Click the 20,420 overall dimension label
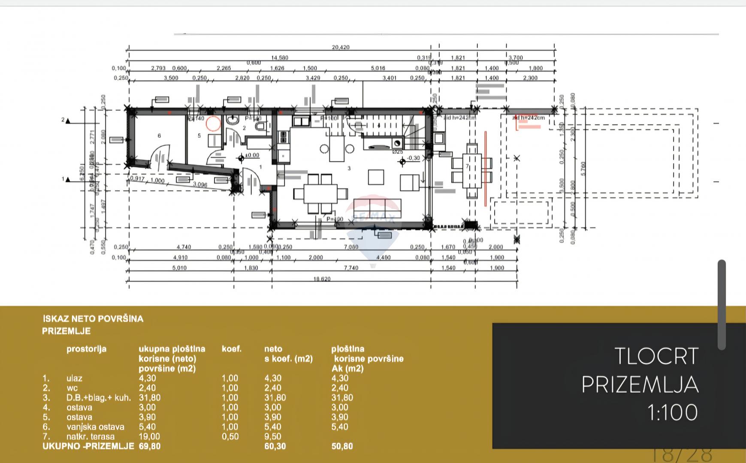 coord(341,48)
